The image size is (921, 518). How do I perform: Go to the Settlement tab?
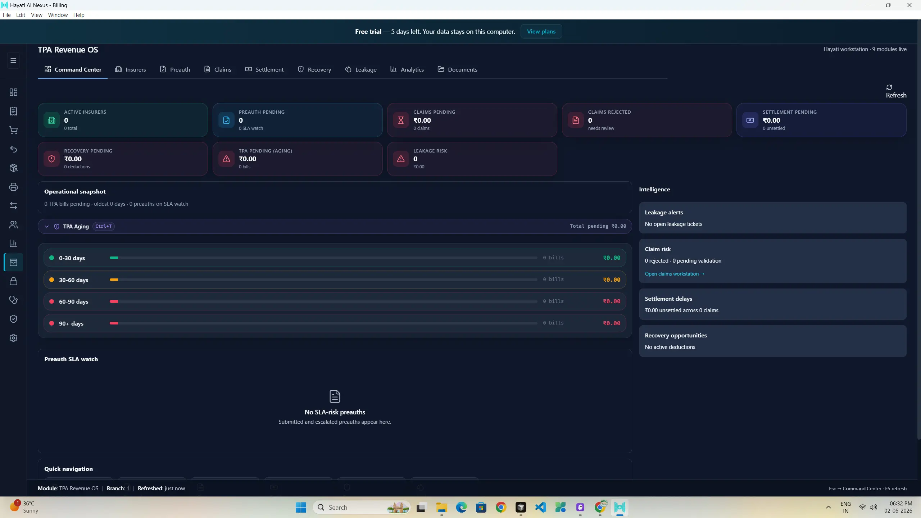click(x=264, y=69)
